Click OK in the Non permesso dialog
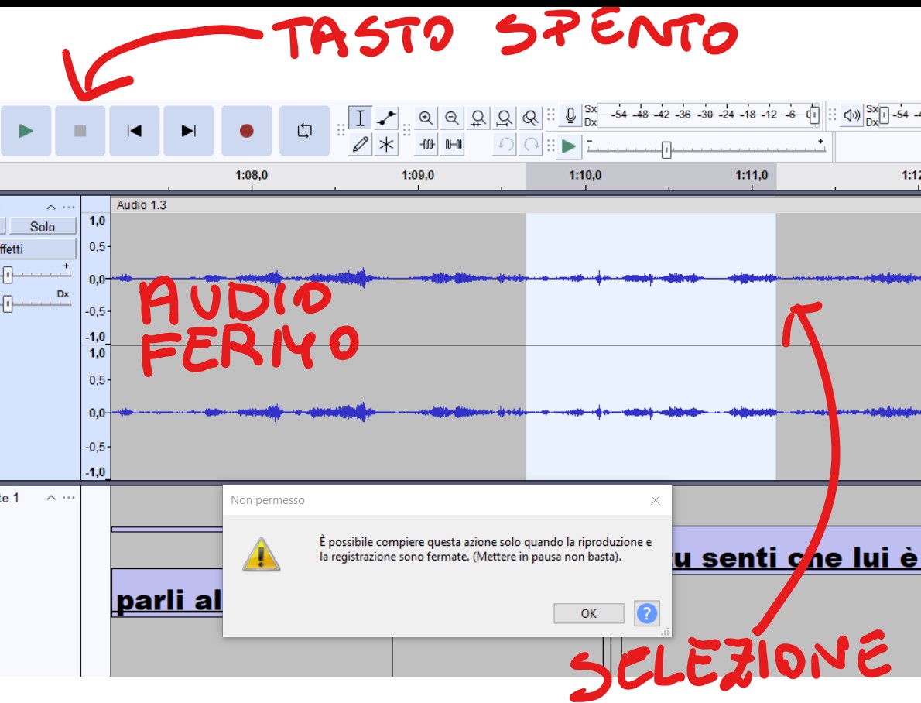921x703 pixels. 588,613
